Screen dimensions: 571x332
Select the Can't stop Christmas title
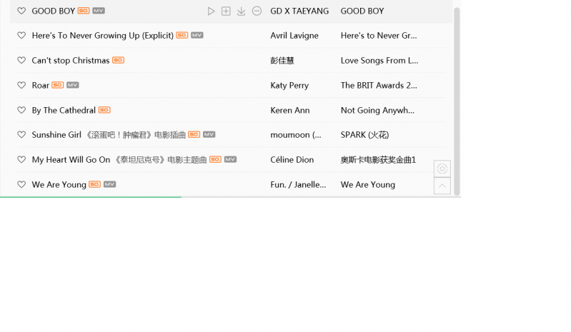(71, 61)
